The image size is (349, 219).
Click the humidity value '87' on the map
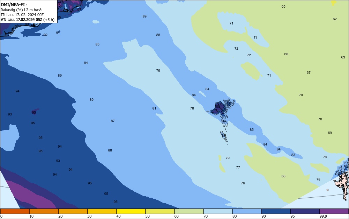pyautogui.click(x=113, y=121)
